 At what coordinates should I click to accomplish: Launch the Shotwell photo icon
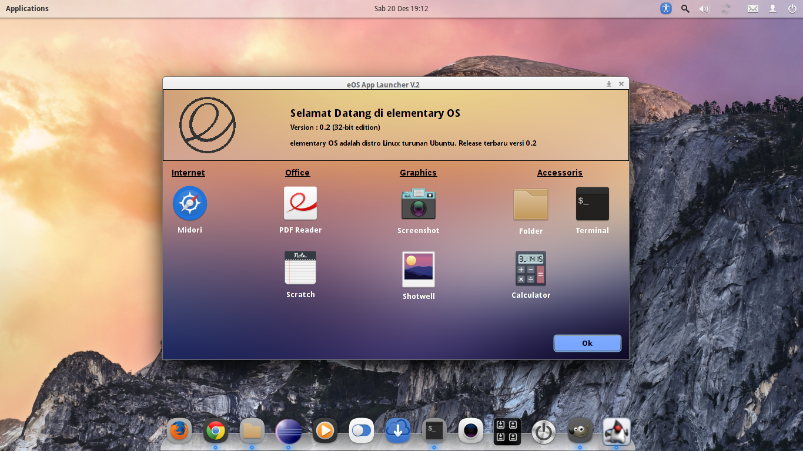click(x=419, y=270)
